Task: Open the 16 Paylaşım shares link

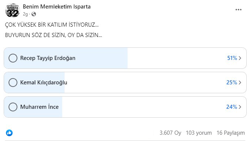Action: (x=230, y=133)
